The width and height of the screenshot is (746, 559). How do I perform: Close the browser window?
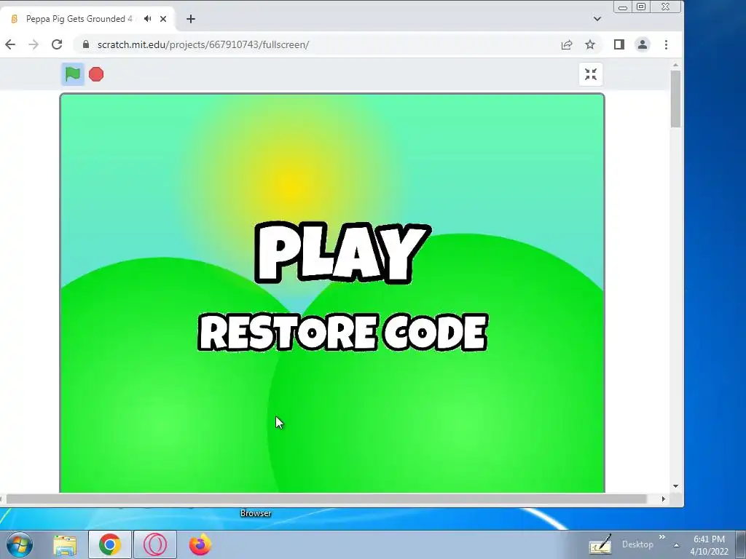[x=666, y=7]
